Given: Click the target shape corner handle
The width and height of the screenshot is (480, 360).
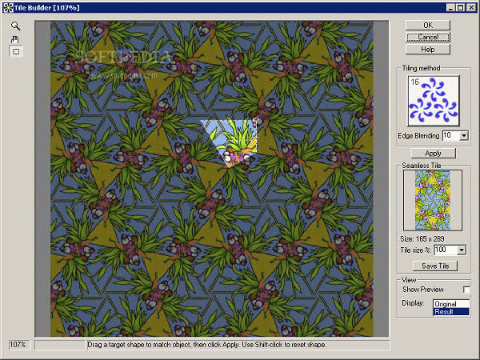Looking at the screenshot, I should [255, 120].
